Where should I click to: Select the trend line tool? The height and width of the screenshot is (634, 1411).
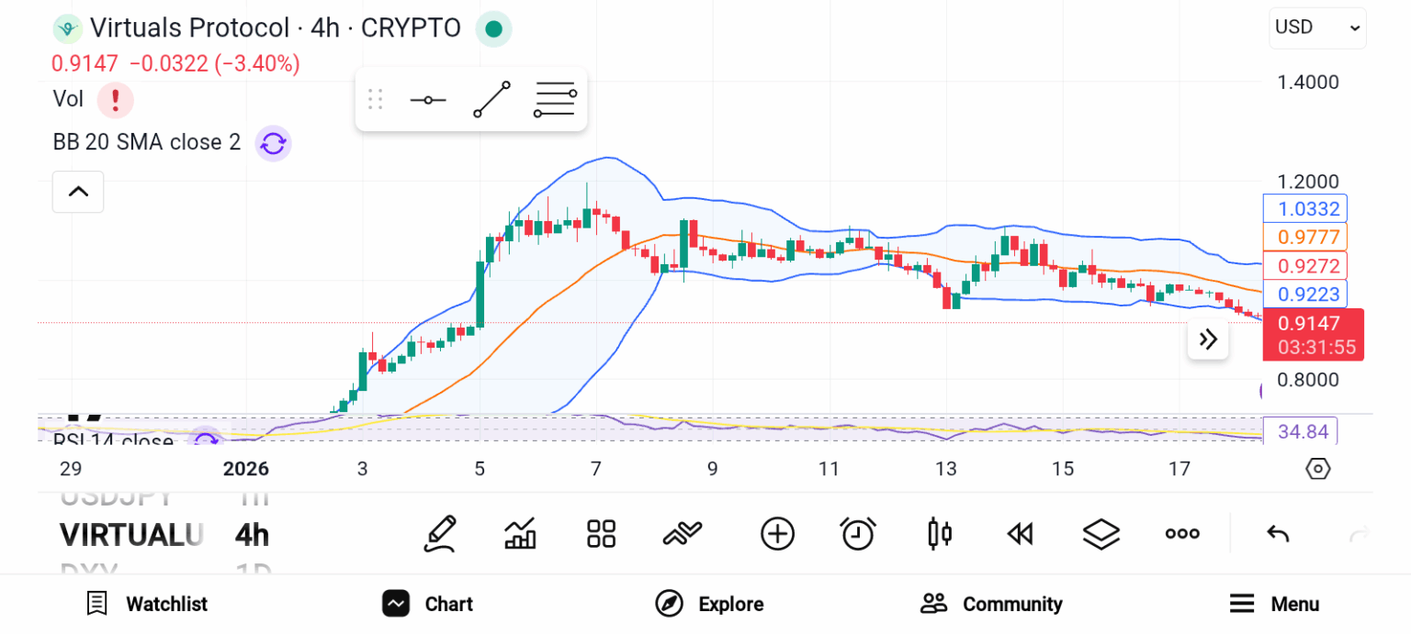(x=491, y=98)
